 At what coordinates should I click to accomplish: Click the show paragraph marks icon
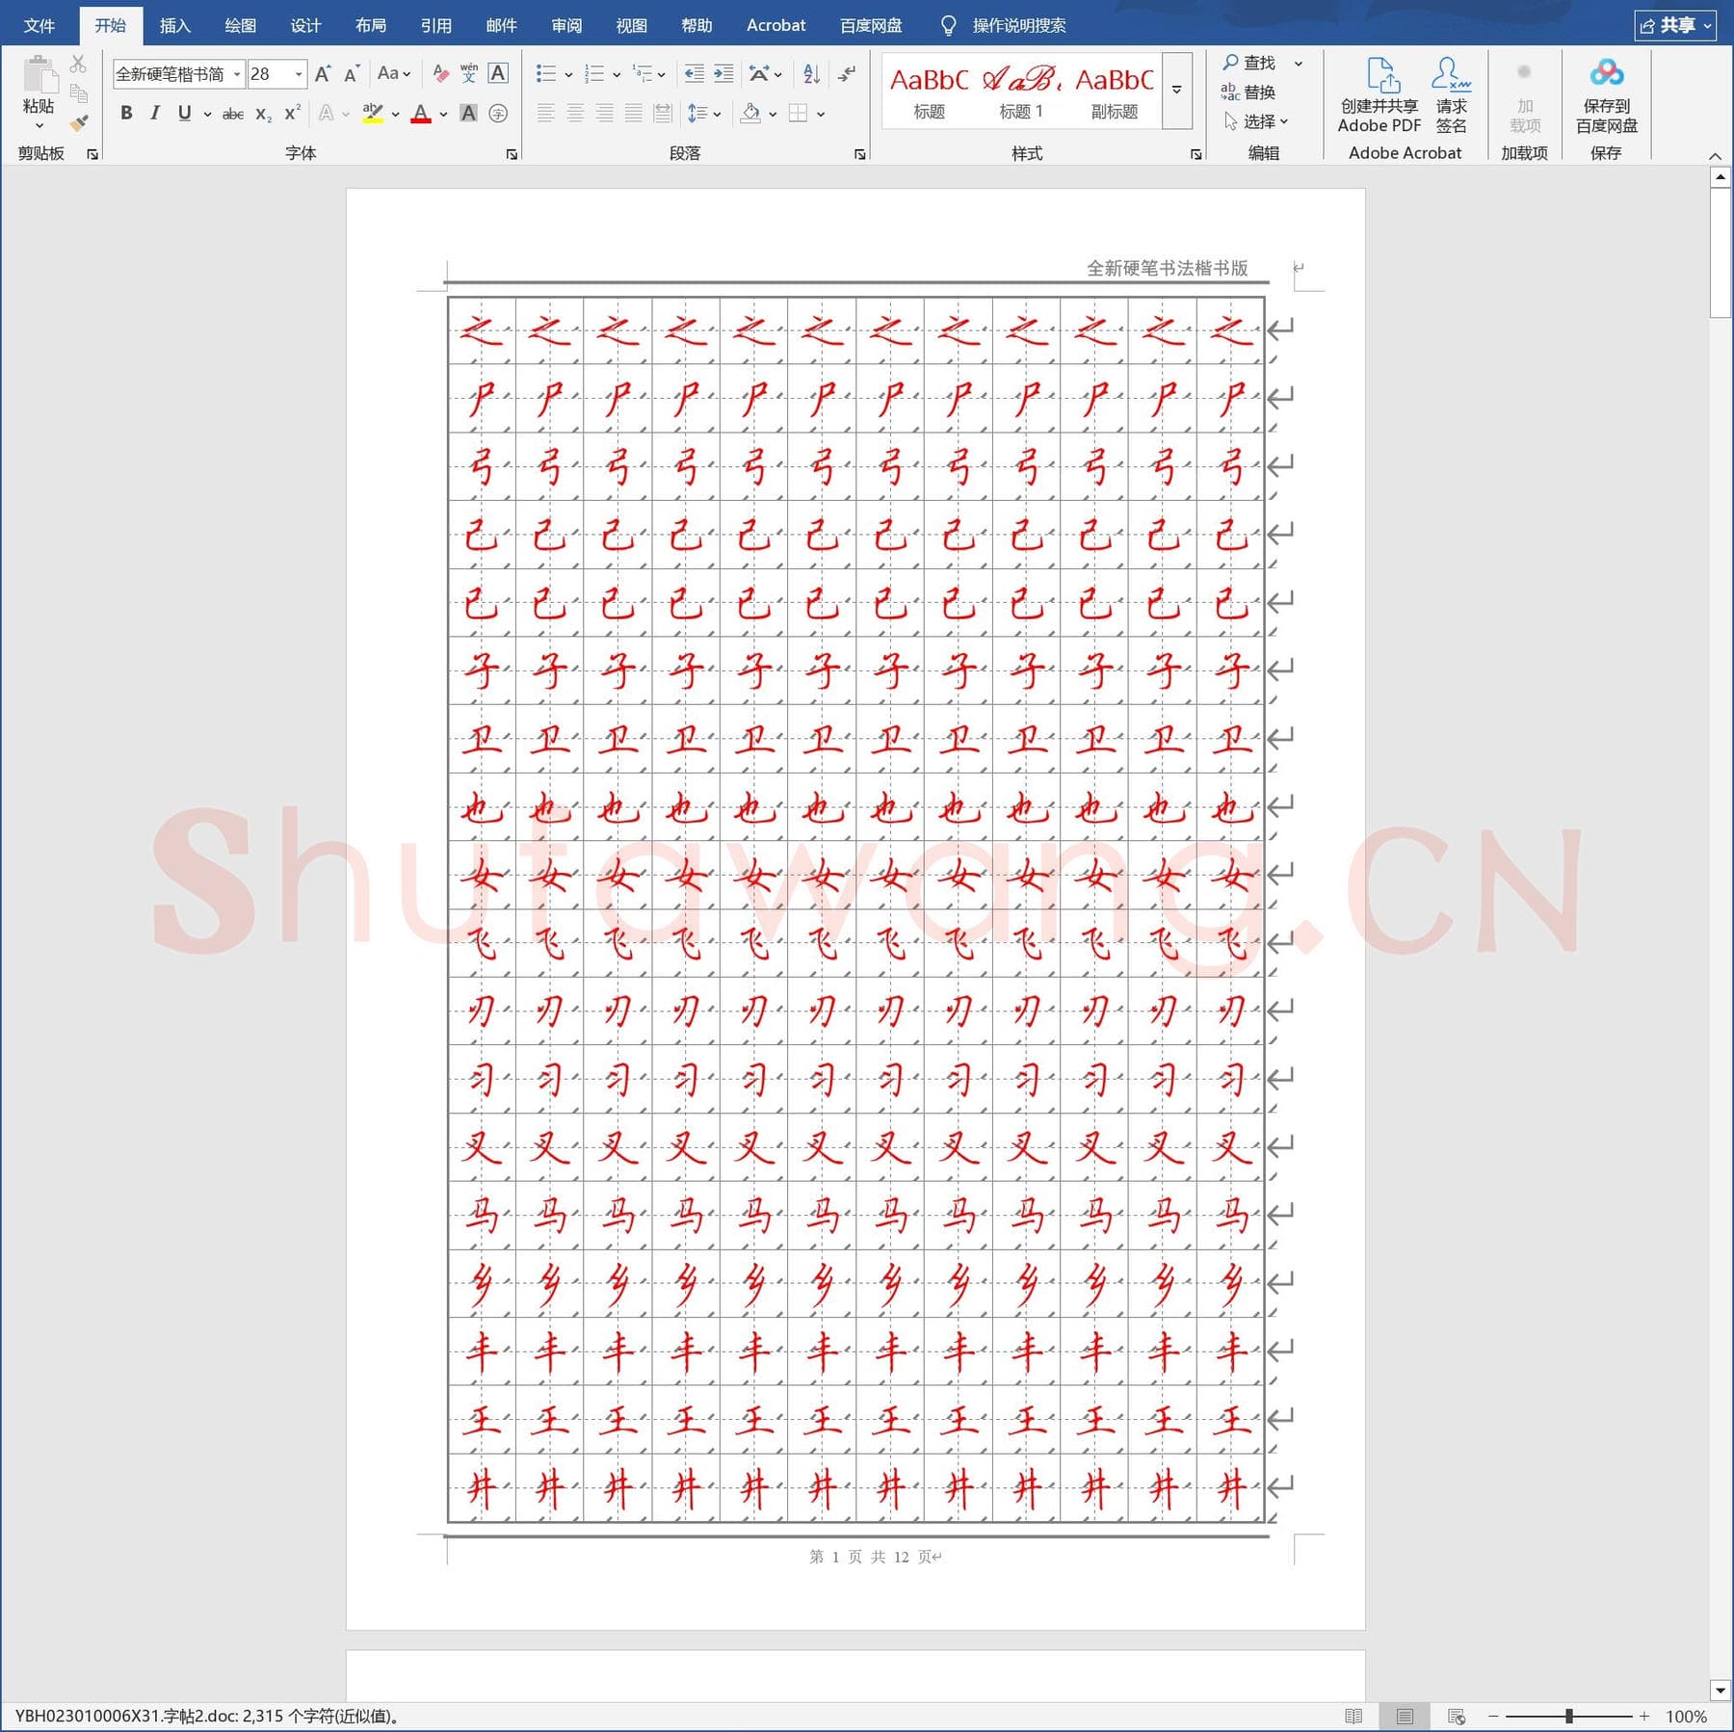point(847,74)
